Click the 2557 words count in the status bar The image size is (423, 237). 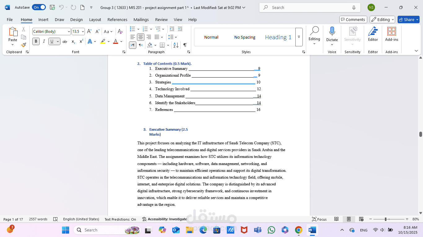[38, 219]
